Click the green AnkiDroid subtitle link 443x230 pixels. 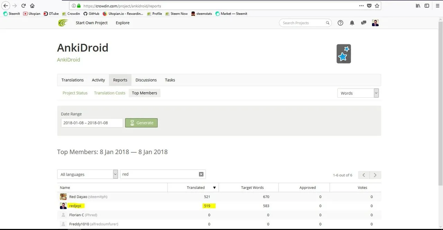pos(69,60)
